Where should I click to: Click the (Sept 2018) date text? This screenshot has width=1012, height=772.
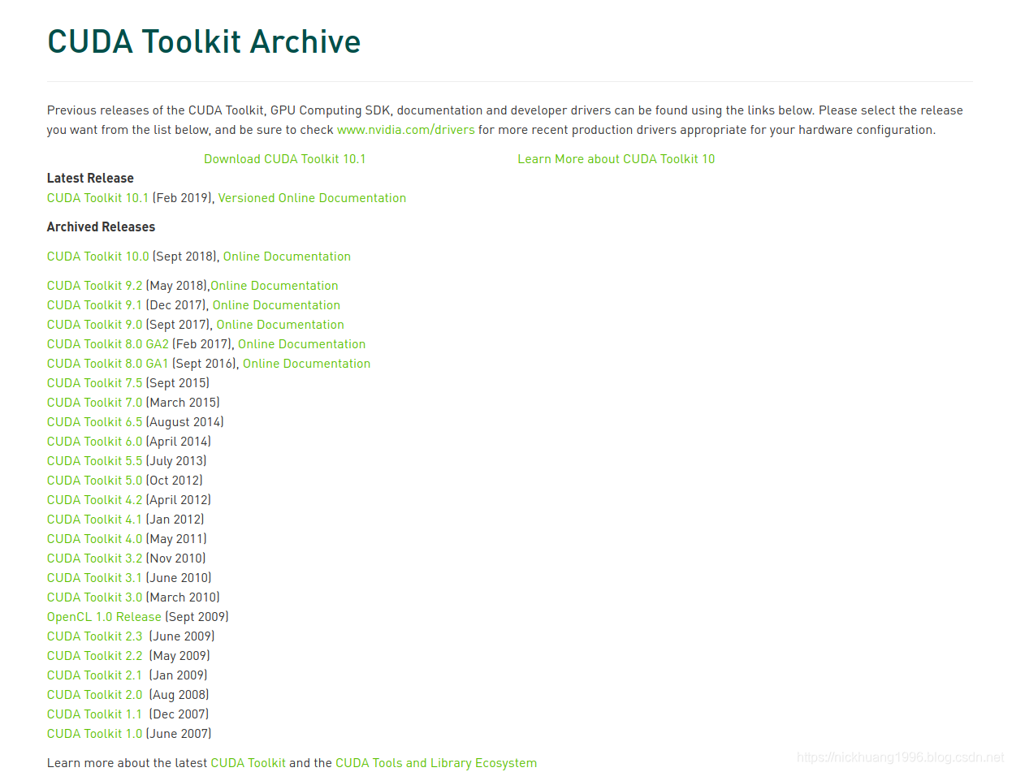(x=186, y=257)
